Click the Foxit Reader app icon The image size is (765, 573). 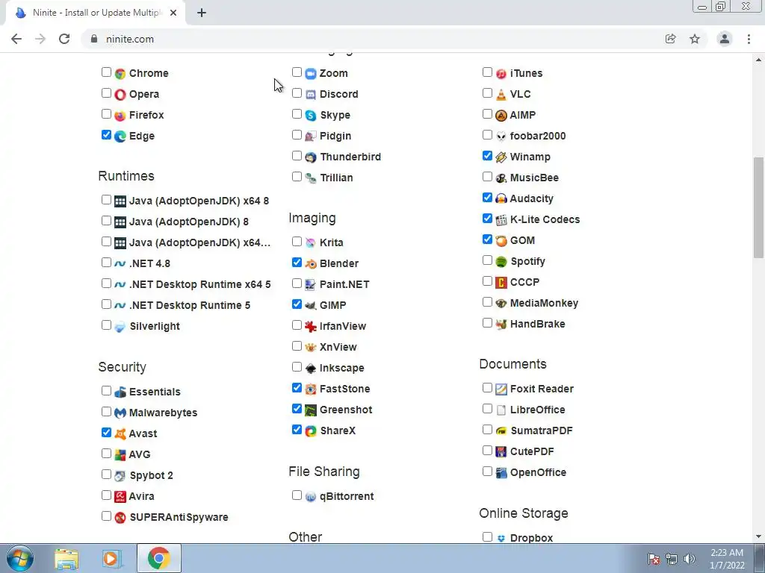(x=501, y=389)
